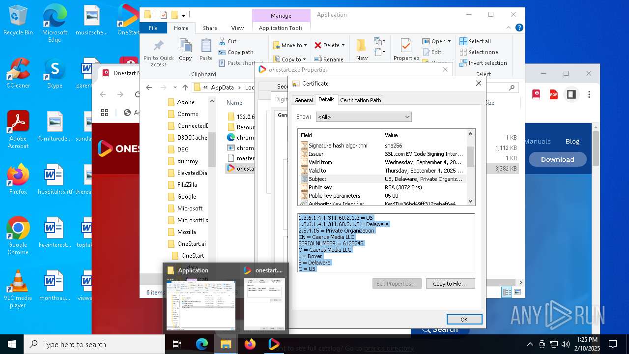
Task: Click Explorer Up directory arrow
Action: point(185,88)
